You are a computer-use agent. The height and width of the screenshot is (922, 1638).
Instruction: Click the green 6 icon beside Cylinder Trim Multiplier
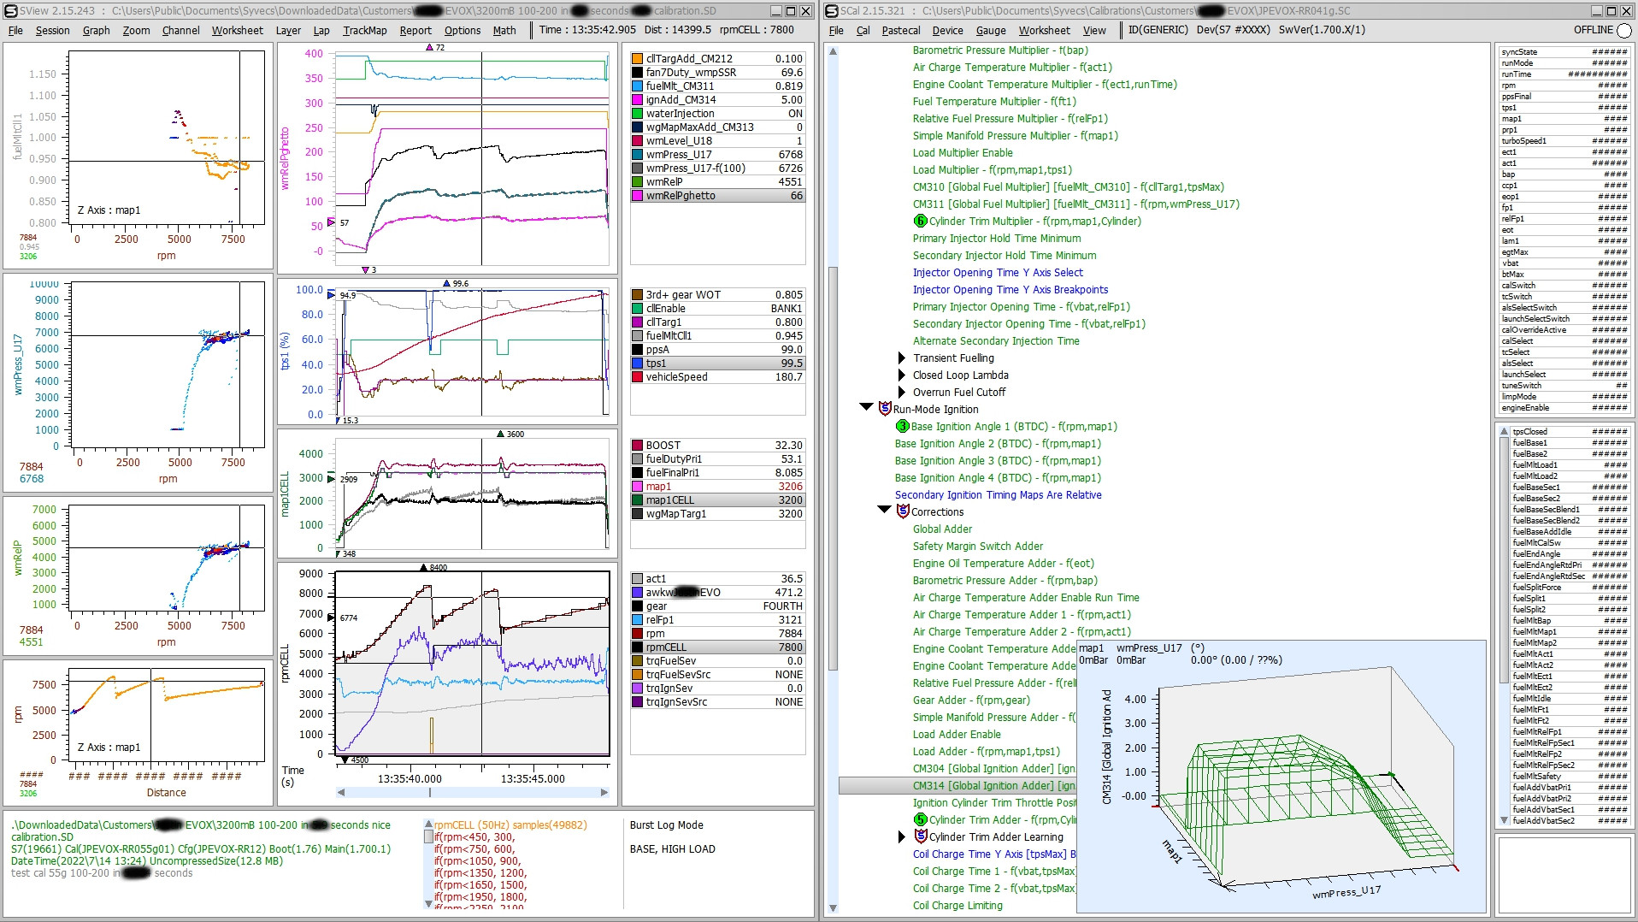pos(920,221)
